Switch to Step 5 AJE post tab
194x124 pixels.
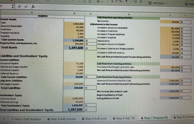point(94,119)
